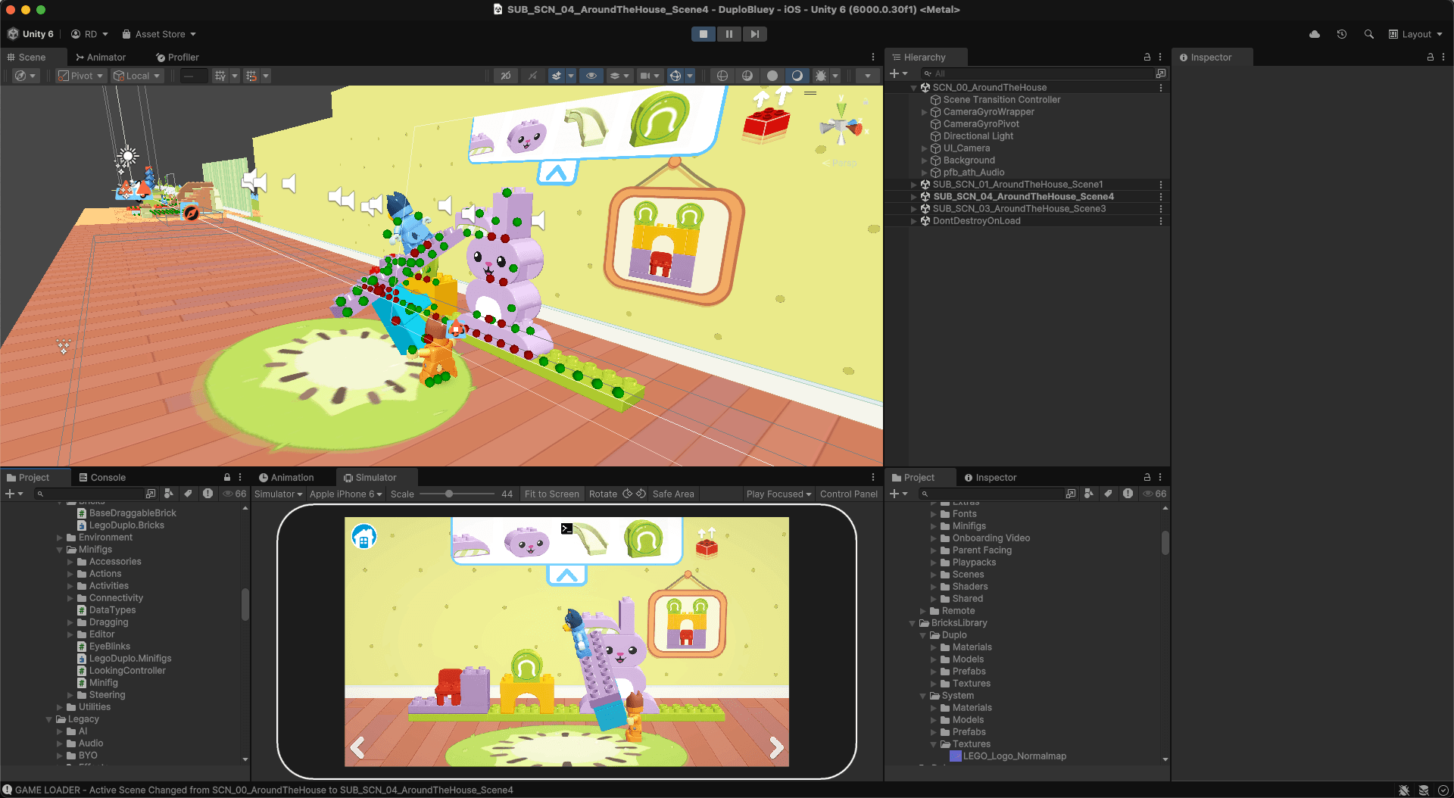1454x798 pixels.
Task: Expand the UI_Camera object in Hierarchy
Action: click(x=924, y=148)
